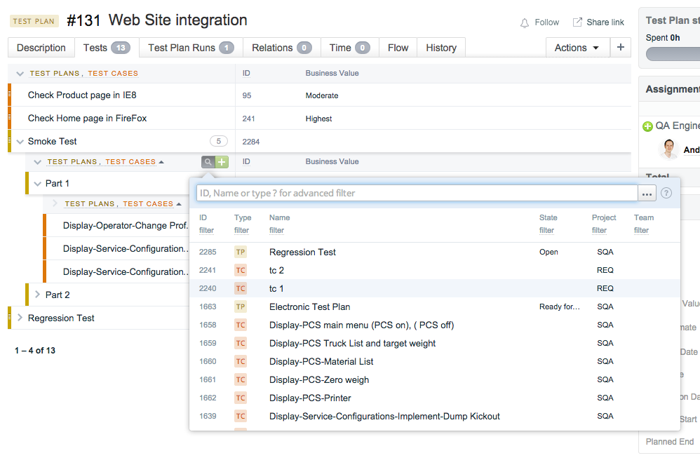Expand the Regression Test tree row
Screen dimensions: 700x465
coord(20,318)
